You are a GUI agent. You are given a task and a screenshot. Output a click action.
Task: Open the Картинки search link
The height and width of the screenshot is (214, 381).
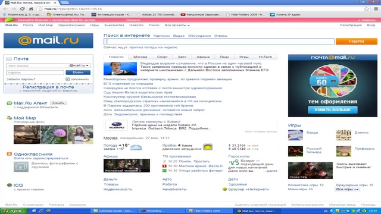pyautogui.click(x=161, y=36)
